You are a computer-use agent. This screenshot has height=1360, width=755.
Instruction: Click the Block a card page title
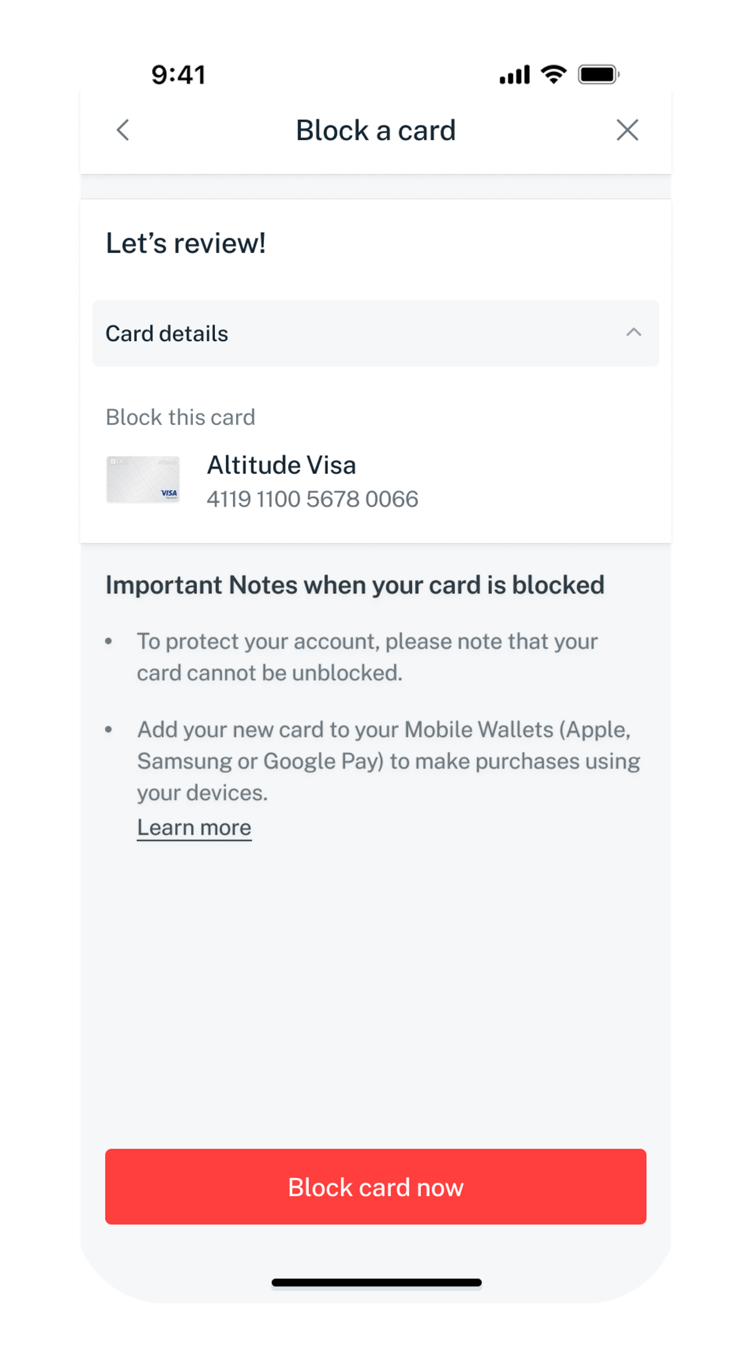click(376, 130)
